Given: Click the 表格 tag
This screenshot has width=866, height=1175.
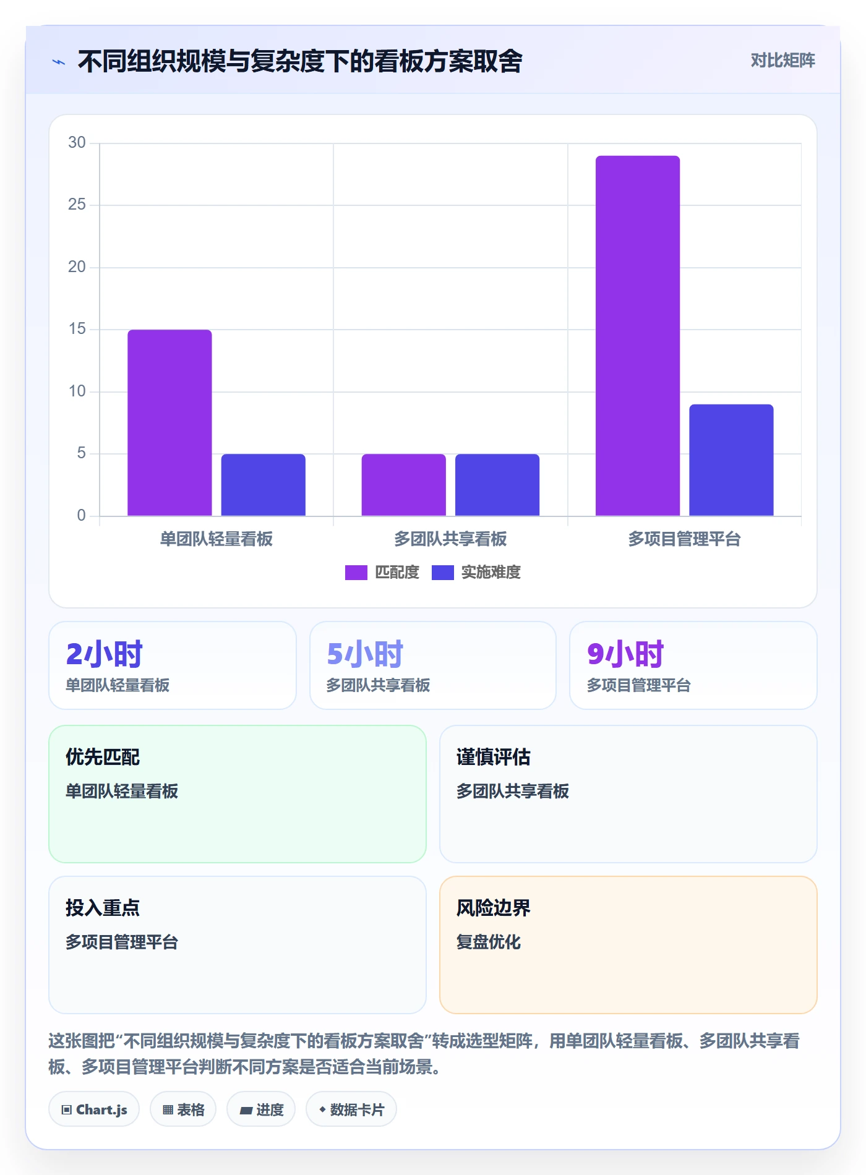Looking at the screenshot, I should tap(183, 1109).
